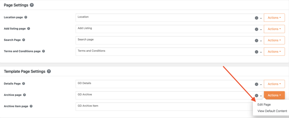Image resolution: width=289 pixels, height=118 pixels.
Task: Click help icon beside Terms and Conditions page
Action: [x=43, y=51]
